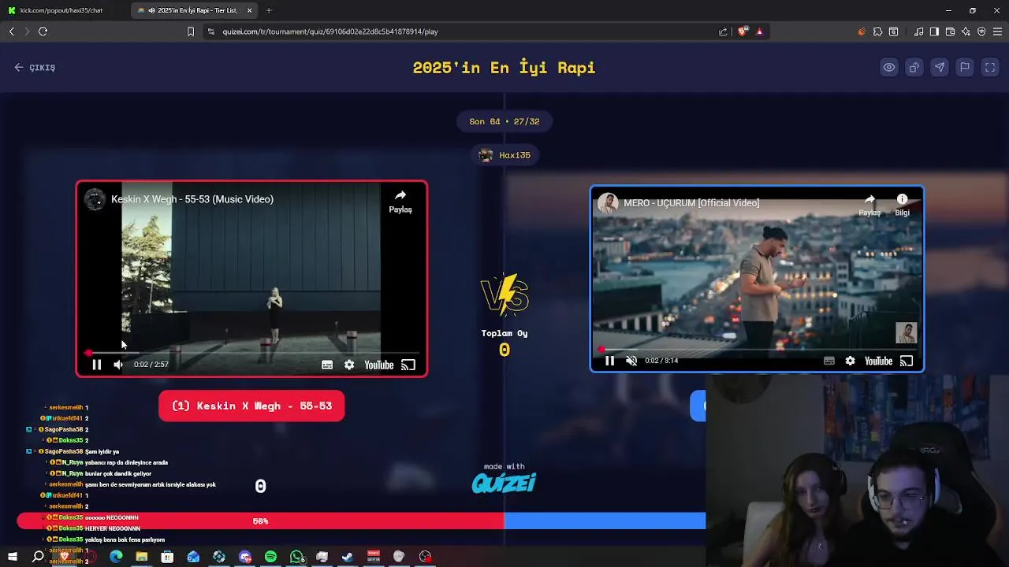Click the MERO channel avatar
The image size is (1009, 567).
point(608,203)
